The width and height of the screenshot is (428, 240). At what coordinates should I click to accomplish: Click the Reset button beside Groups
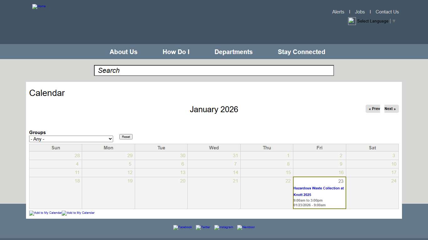(x=126, y=137)
